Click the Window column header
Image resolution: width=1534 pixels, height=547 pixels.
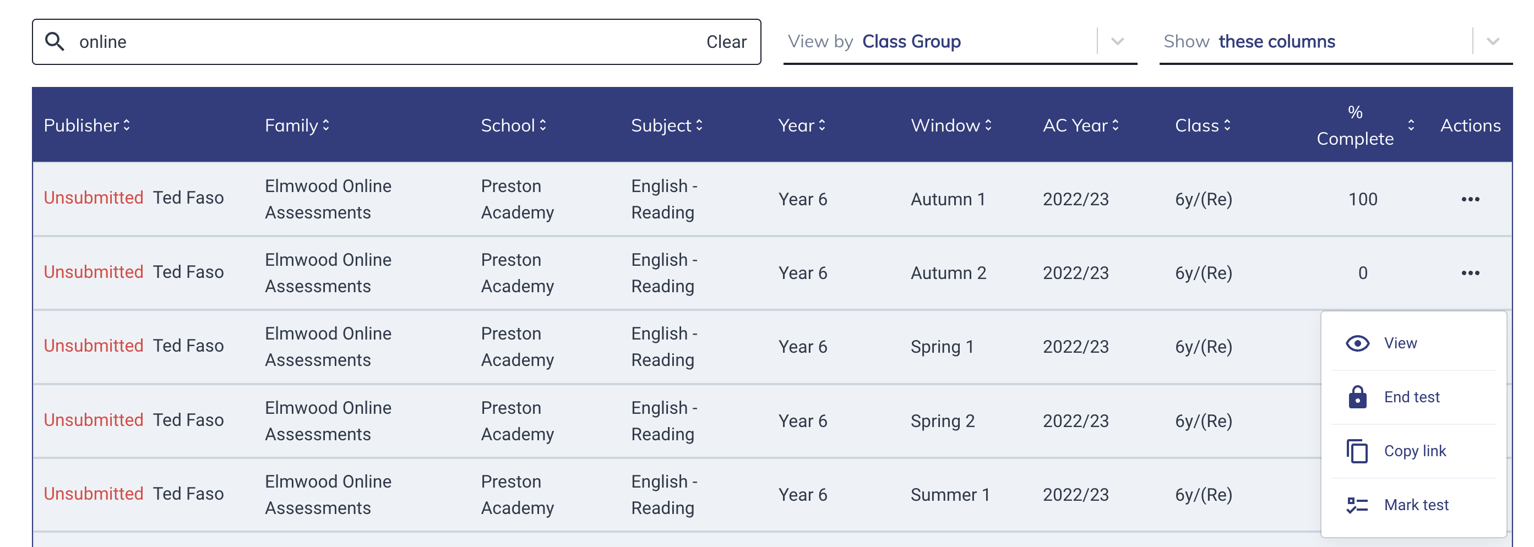[950, 125]
